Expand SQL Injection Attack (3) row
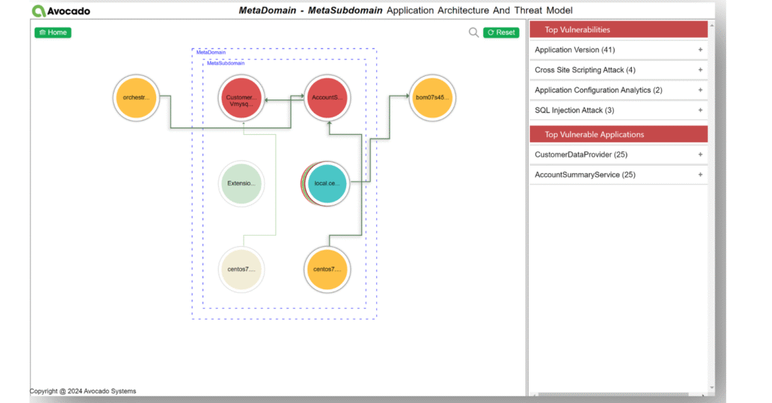 [x=700, y=110]
